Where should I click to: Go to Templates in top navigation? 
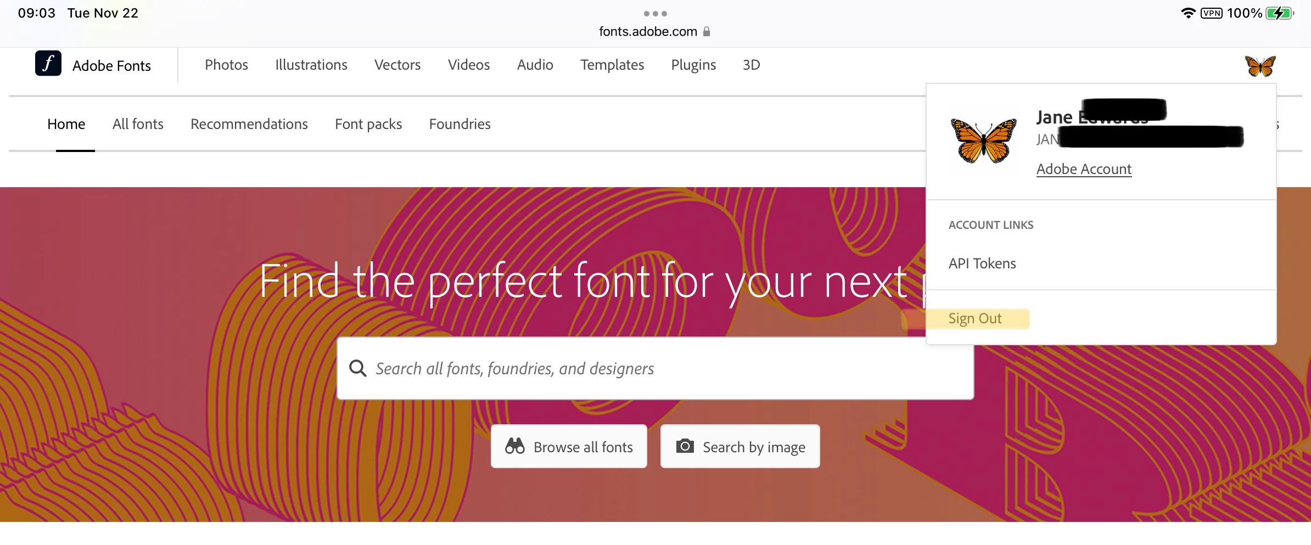point(612,65)
